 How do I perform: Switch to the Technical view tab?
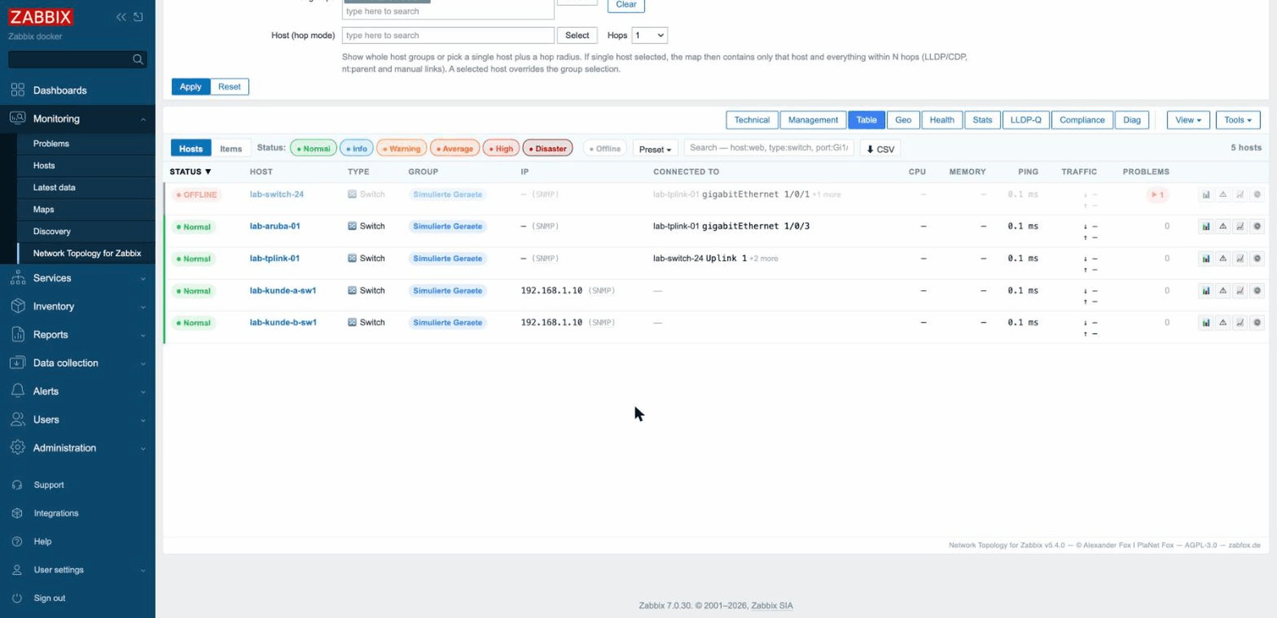(x=752, y=120)
